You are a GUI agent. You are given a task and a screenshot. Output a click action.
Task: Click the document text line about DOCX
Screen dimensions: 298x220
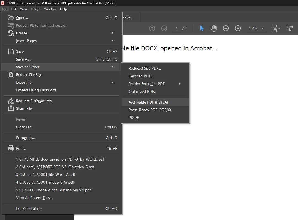[x=170, y=48]
